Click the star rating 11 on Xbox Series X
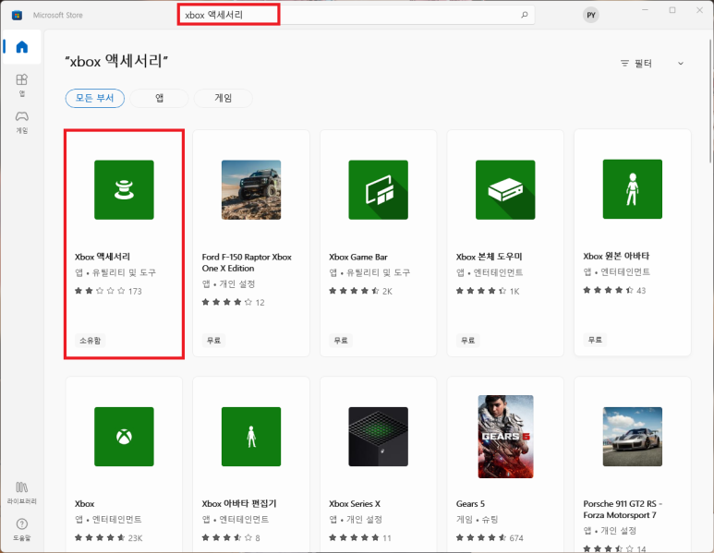Viewport: 714px width, 553px height. tap(360, 538)
